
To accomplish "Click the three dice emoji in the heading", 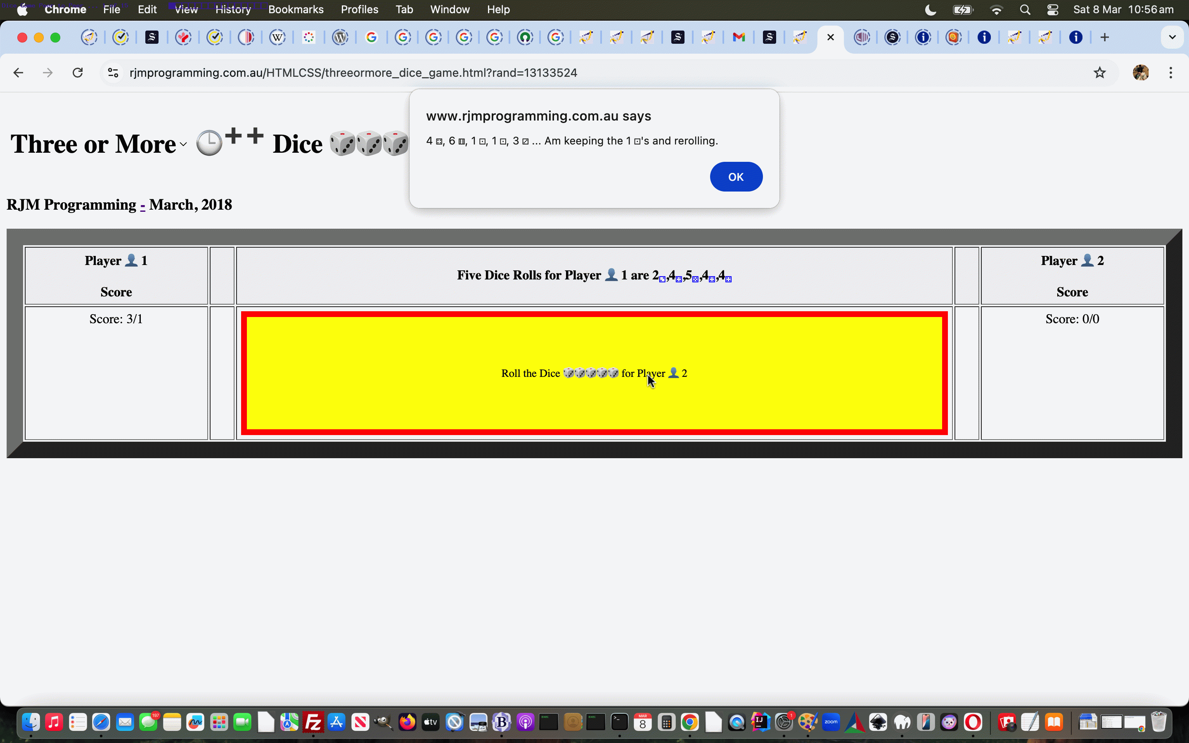I will tap(369, 144).
